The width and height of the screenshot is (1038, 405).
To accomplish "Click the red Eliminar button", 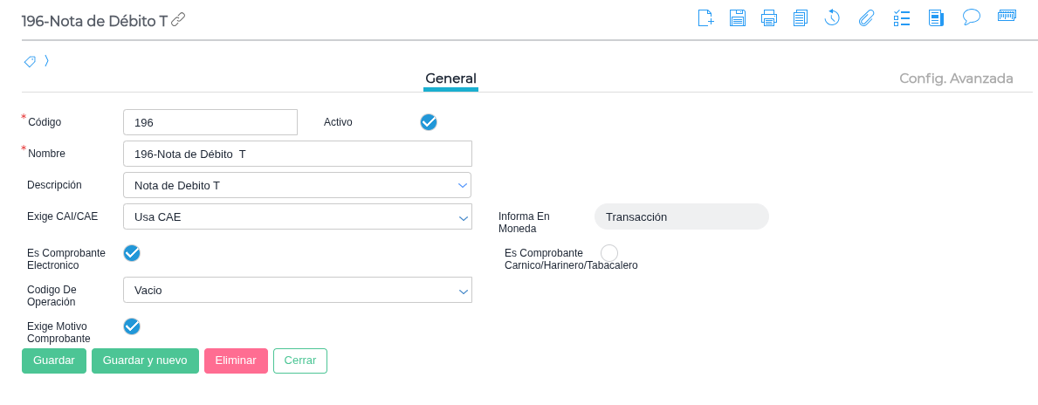I will [236, 360].
